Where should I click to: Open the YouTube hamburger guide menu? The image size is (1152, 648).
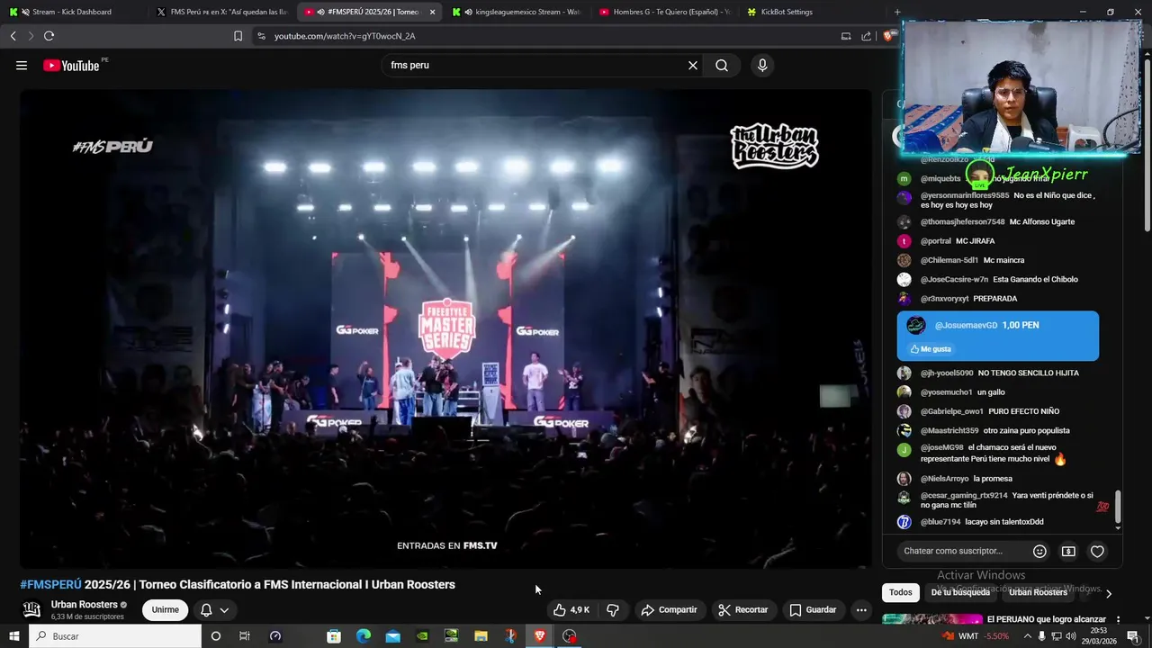(x=22, y=66)
